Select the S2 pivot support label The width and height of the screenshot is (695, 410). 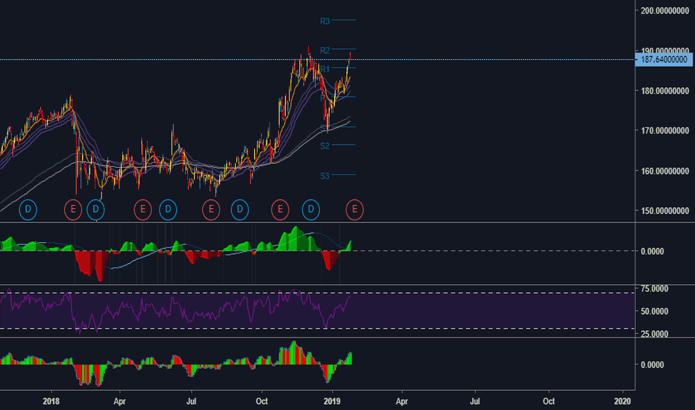click(x=325, y=146)
